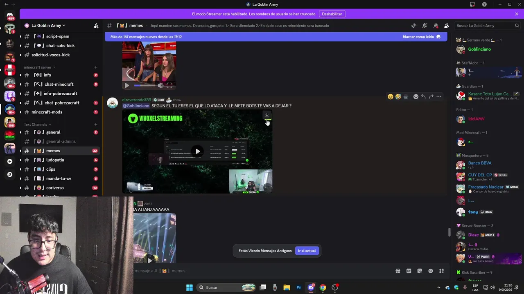Toggle the member list icon

coord(446,25)
